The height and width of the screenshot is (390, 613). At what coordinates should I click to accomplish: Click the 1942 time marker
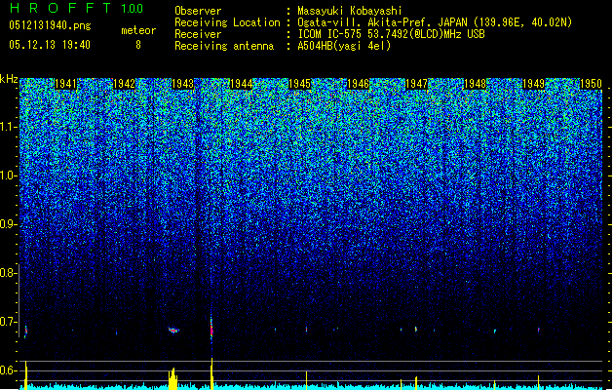coord(125,84)
